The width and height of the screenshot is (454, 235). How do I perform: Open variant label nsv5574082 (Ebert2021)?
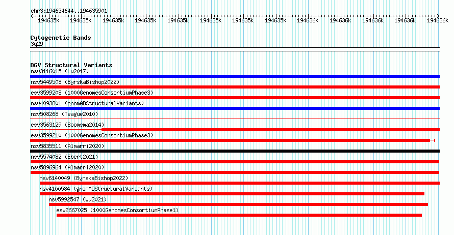64,157
